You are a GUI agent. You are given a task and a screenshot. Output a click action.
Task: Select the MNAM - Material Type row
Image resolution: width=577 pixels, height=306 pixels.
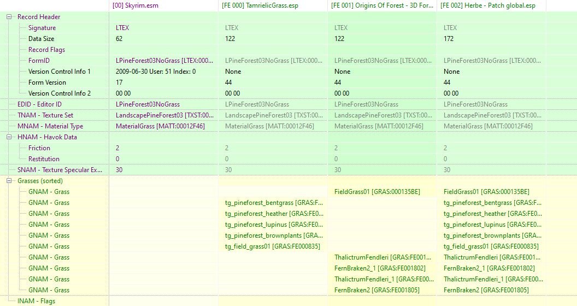pyautogui.click(x=50, y=126)
